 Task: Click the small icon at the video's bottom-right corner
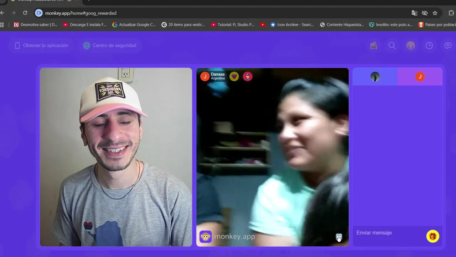coord(339,237)
